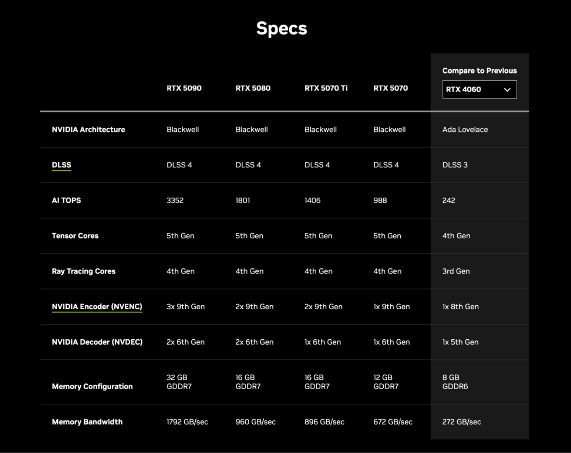
Task: Click the Ray Tracing Cores row label
Action: click(x=84, y=271)
